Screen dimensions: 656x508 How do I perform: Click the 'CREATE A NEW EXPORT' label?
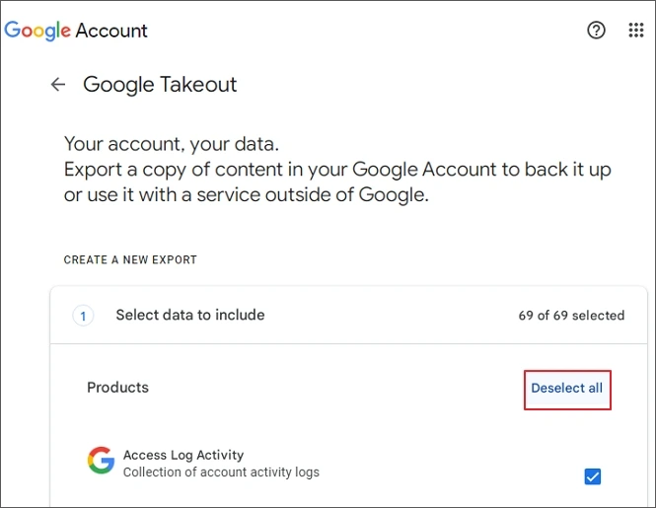pyautogui.click(x=130, y=260)
